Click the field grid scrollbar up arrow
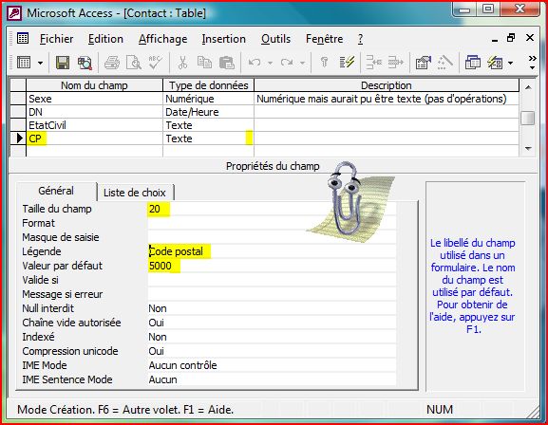548x425 pixels. click(x=528, y=87)
